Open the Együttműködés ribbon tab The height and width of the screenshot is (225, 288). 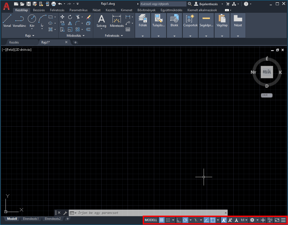[x=171, y=10]
